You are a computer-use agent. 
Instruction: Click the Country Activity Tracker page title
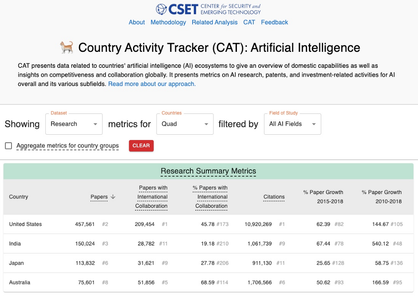(219, 48)
